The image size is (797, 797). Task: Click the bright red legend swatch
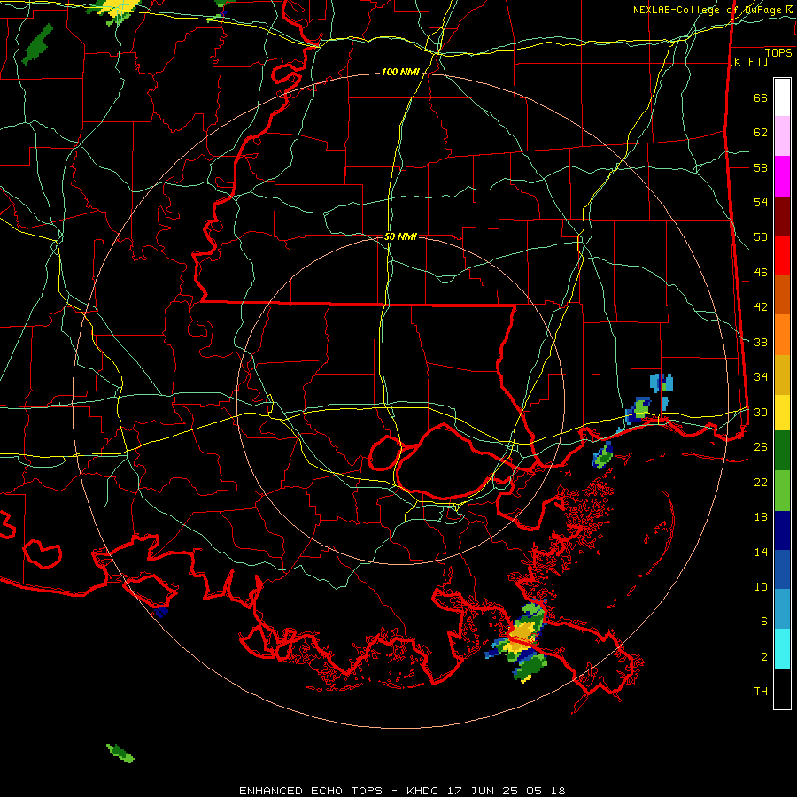tap(782, 256)
